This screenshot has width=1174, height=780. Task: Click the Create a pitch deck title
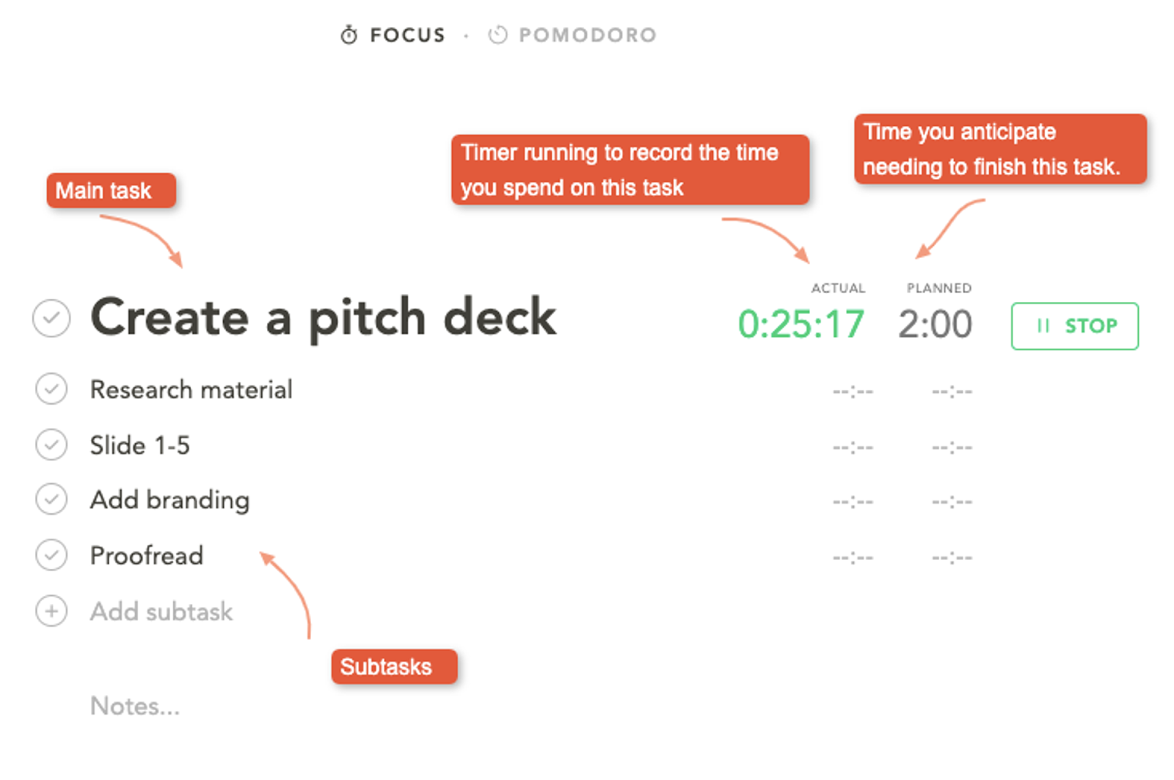point(323,318)
